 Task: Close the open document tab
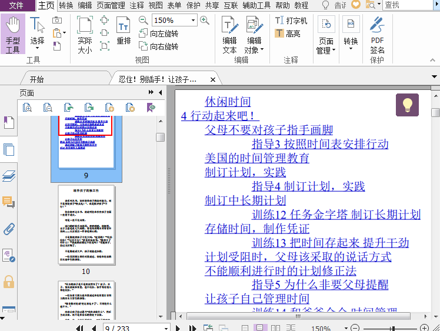click(213, 80)
